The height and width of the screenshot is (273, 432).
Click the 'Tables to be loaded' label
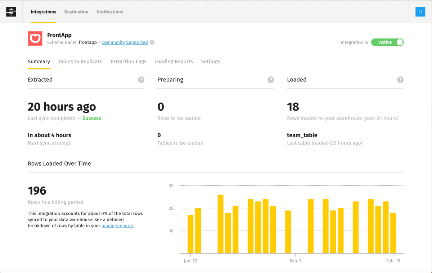(x=180, y=143)
